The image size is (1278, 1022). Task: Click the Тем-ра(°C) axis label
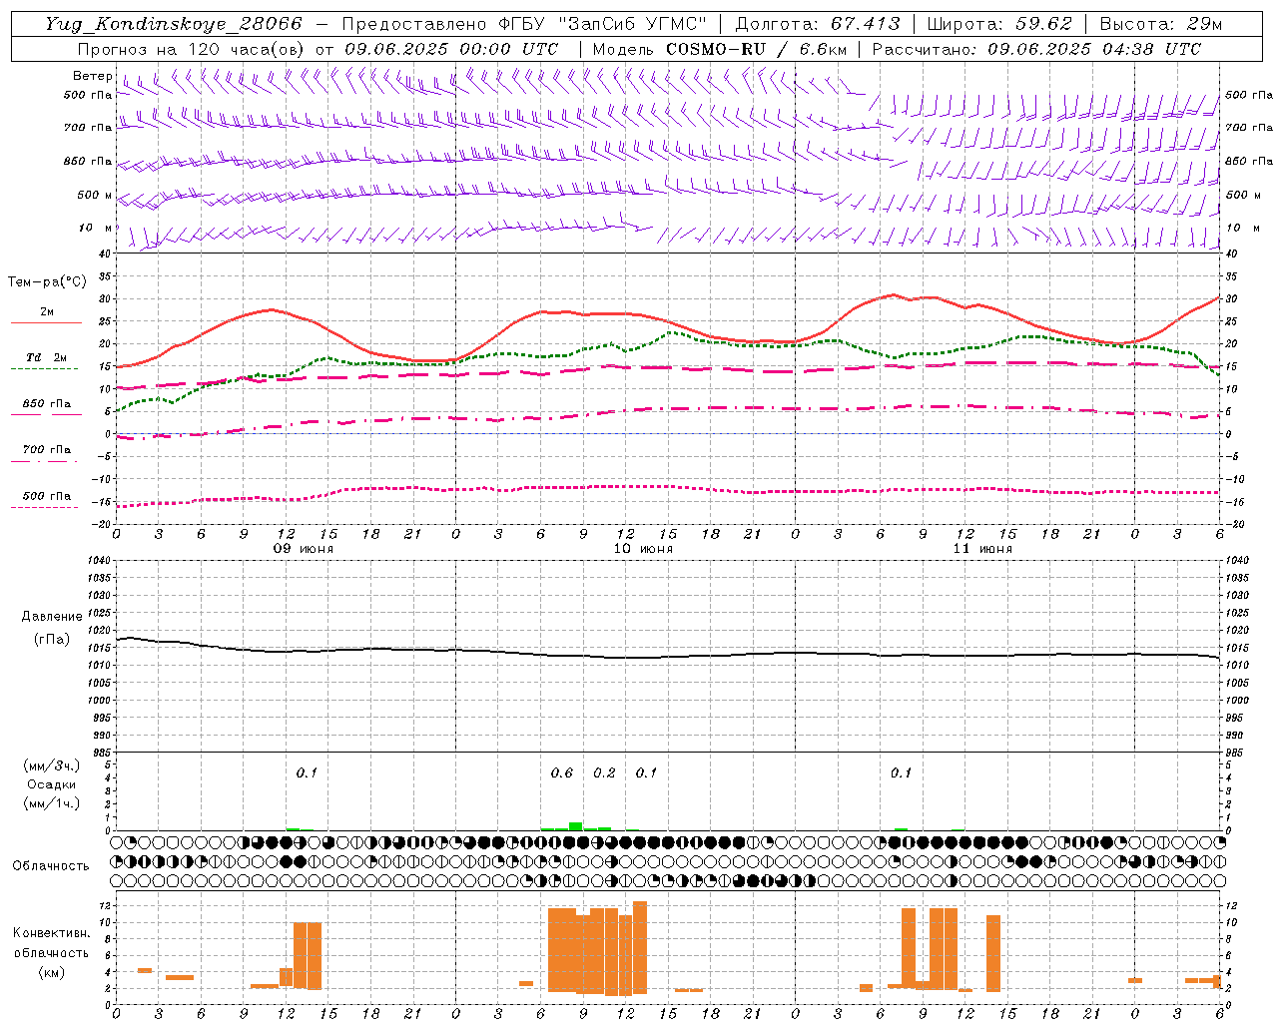click(47, 282)
